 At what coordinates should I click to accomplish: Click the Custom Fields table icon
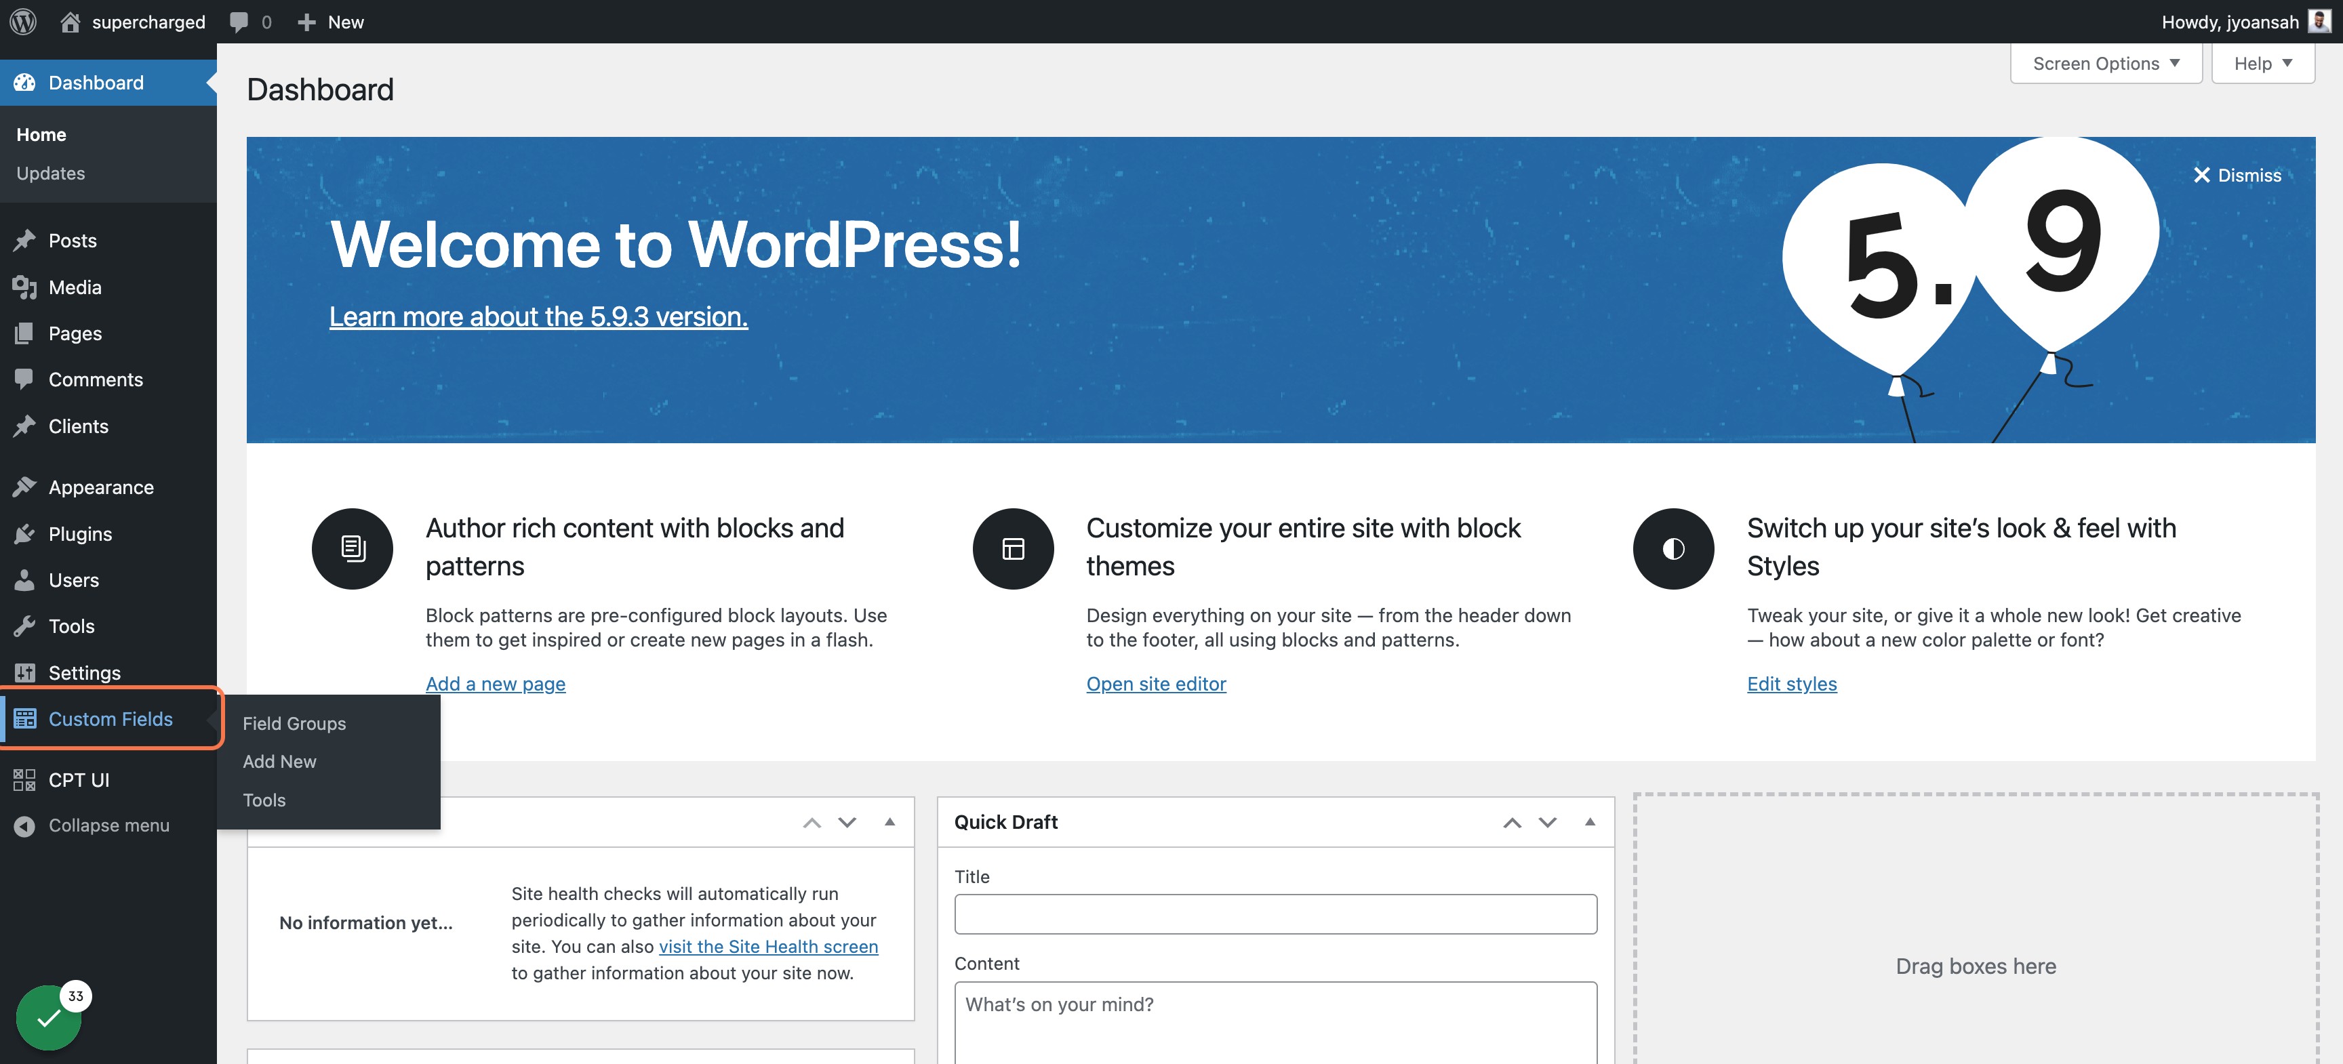click(24, 718)
